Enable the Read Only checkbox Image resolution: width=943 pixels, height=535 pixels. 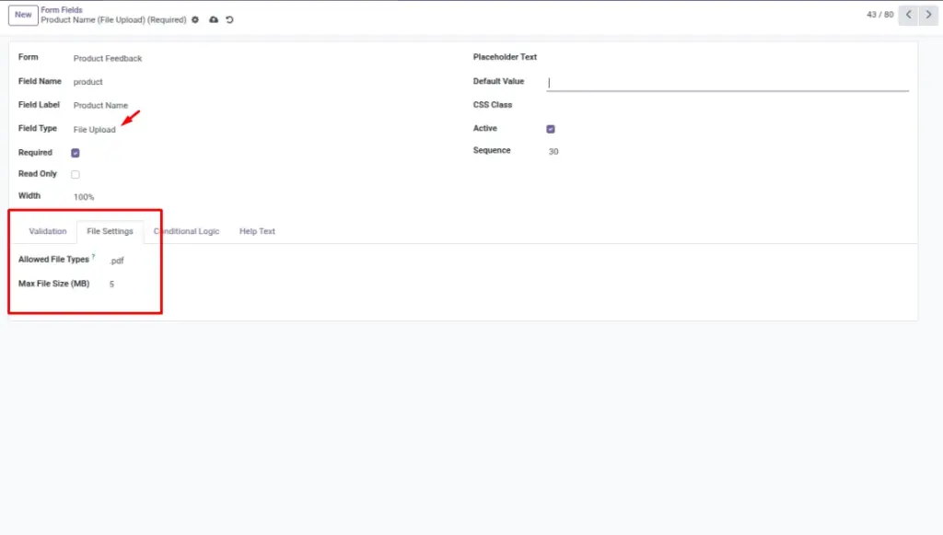pos(76,174)
